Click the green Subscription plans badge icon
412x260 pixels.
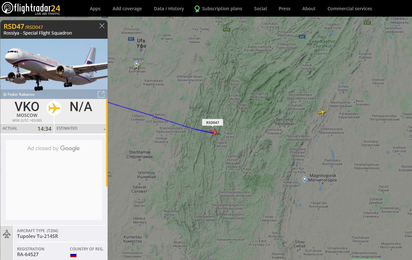(197, 9)
